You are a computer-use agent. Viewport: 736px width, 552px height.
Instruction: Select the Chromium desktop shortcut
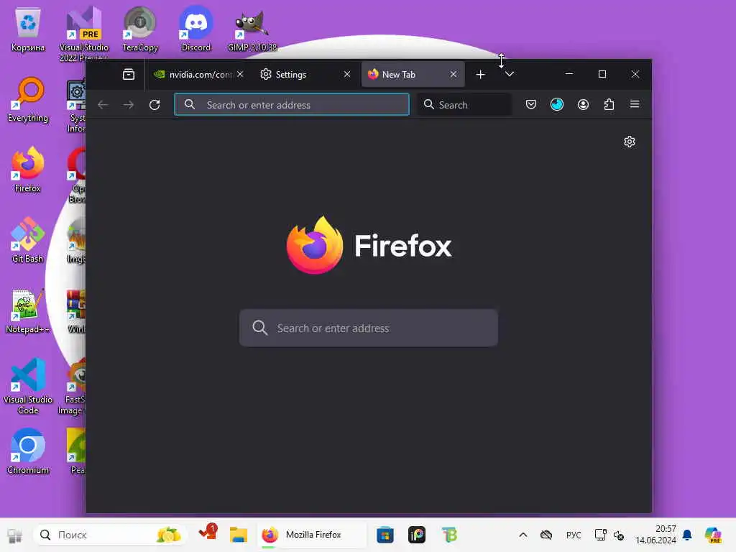pos(28,451)
